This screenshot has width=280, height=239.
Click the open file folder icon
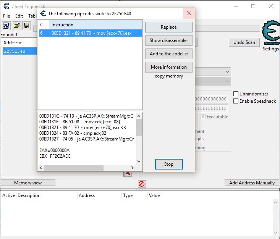click(16, 26)
